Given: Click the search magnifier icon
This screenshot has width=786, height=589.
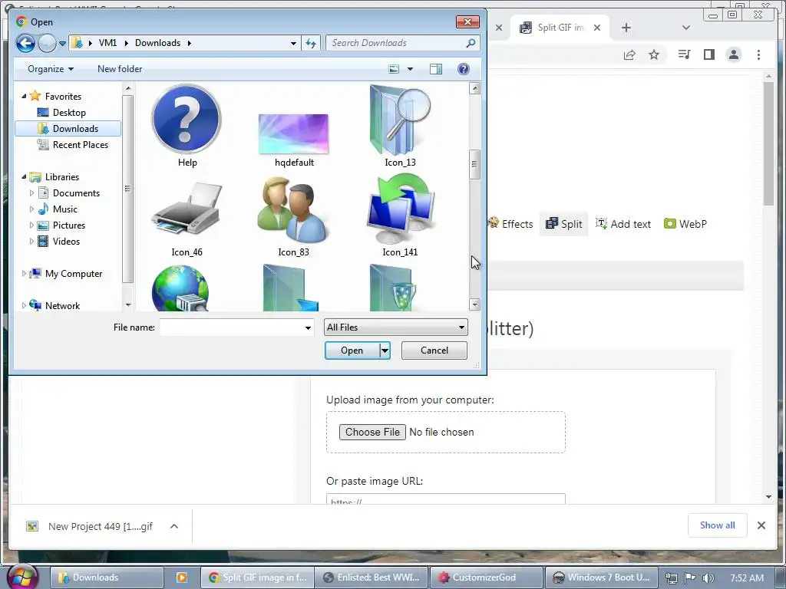Looking at the screenshot, I should (471, 43).
